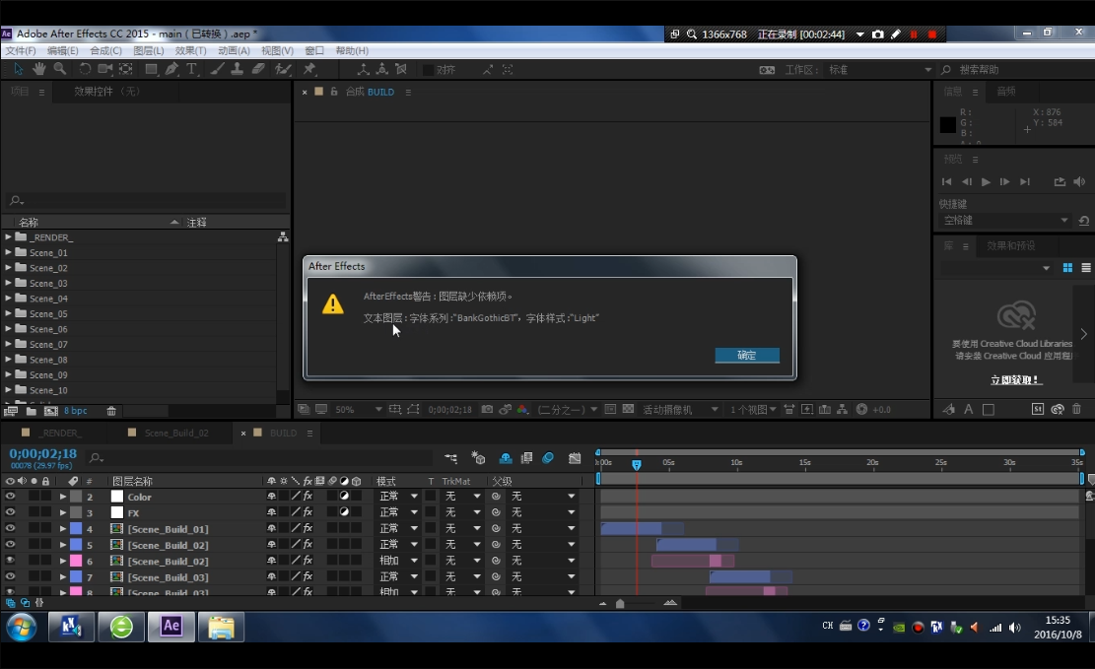Select the Pen tool

171,69
